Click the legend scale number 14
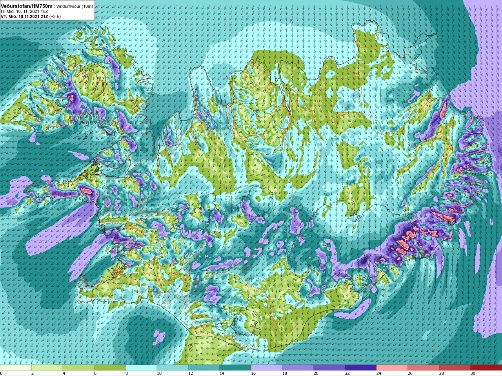 (222, 373)
